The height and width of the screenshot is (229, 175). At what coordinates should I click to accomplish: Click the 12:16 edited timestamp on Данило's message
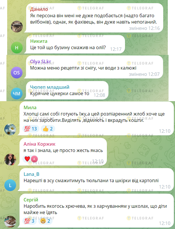(x=144, y=28)
